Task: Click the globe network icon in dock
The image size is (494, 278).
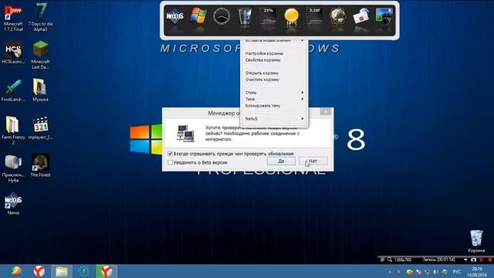Action: pos(338,15)
